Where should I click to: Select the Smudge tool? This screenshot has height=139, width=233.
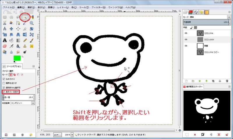click(x=18, y=52)
